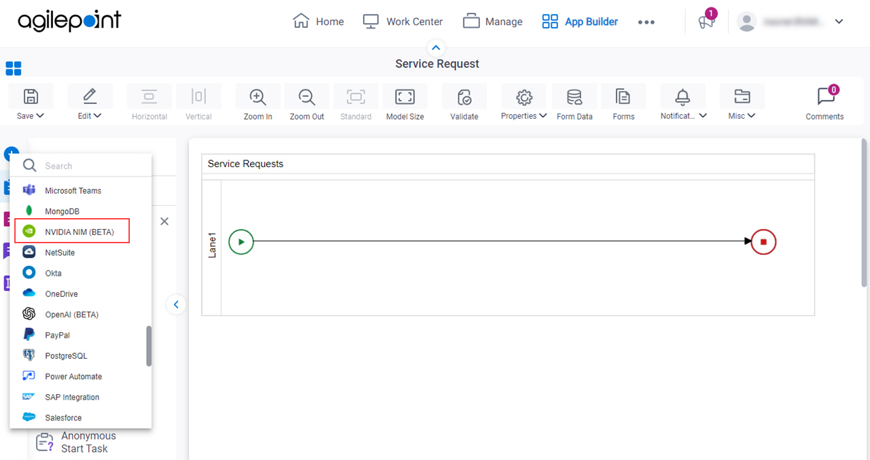This screenshot has height=460, width=870.
Task: Click the Okta circle icon
Action: [29, 273]
